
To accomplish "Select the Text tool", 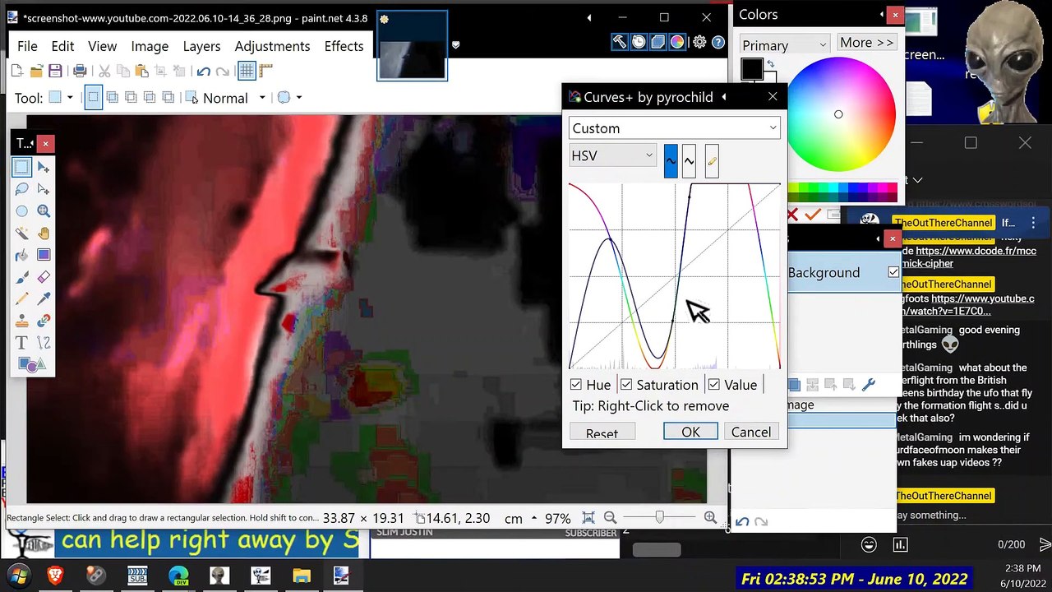I will pos(21,343).
